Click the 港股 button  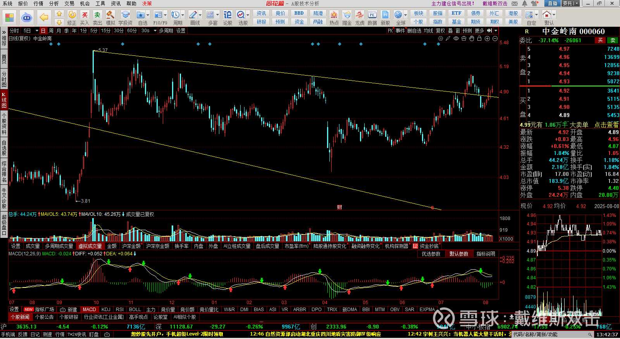point(513,13)
